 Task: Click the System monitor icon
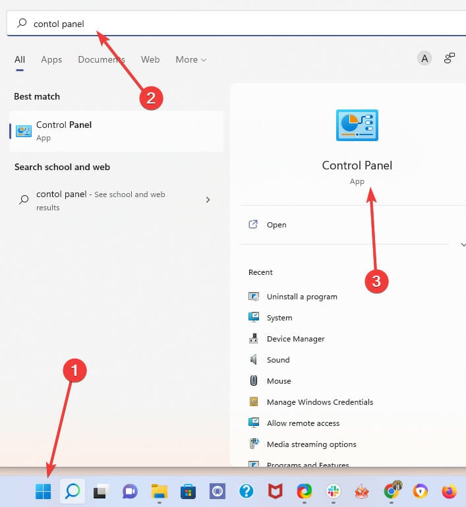(x=254, y=317)
